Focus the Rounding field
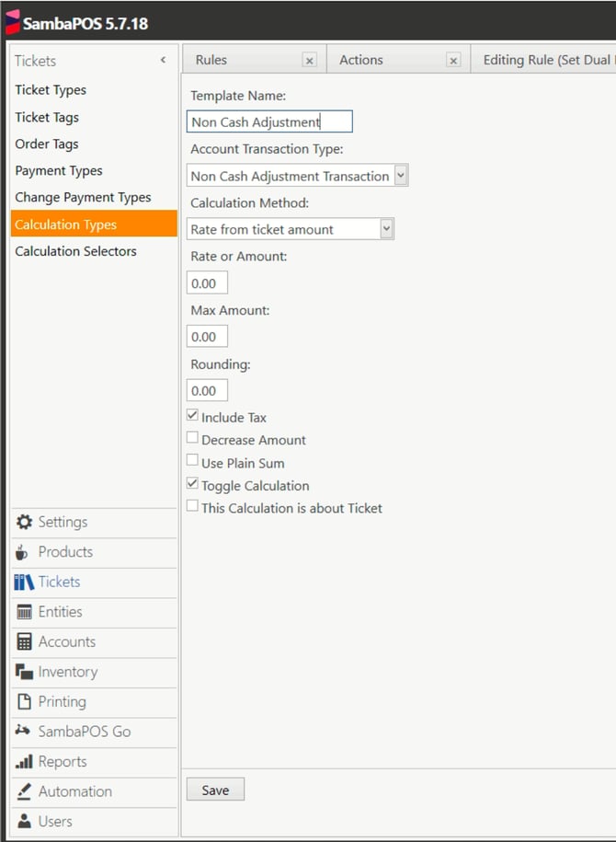The width and height of the screenshot is (616, 842). [207, 390]
